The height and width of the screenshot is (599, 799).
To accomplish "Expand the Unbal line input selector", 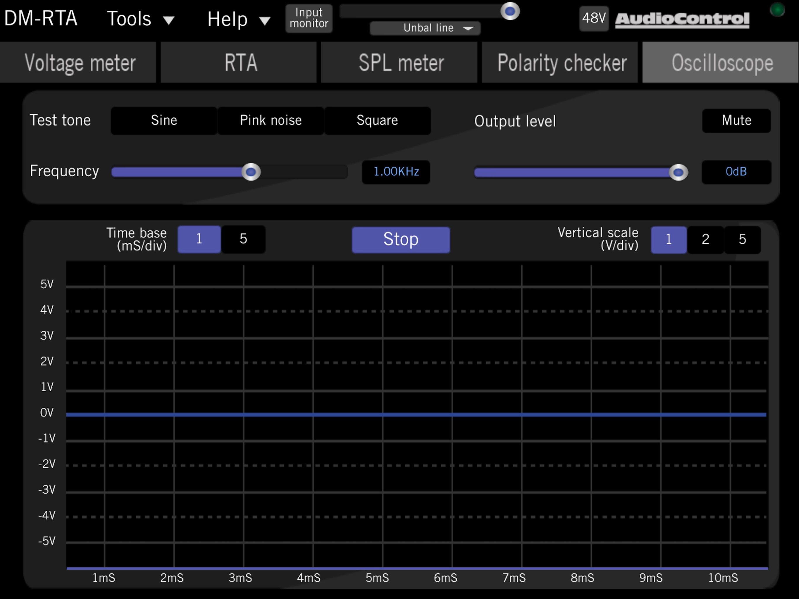I will [x=425, y=28].
